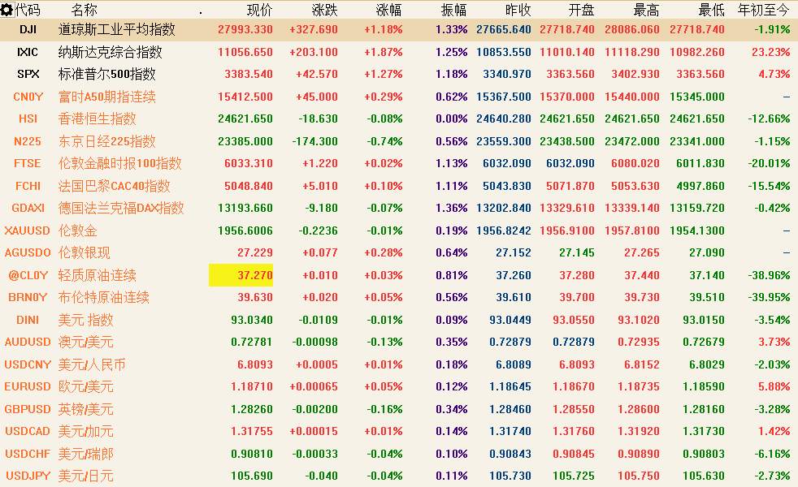Open 英镑/美元 row

click(85, 409)
